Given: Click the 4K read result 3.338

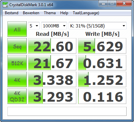Looking at the screenshot, I should tap(52, 79).
